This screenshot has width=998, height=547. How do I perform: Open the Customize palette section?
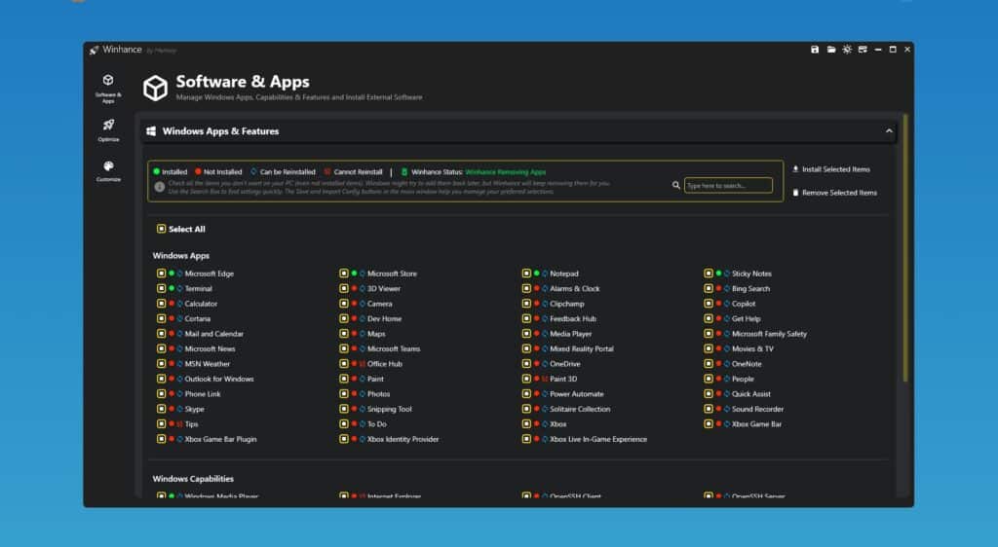tap(108, 170)
